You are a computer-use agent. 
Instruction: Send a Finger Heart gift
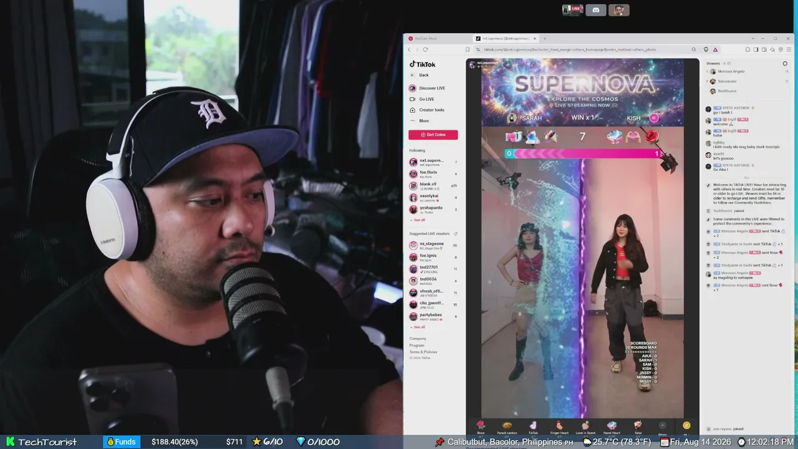pyautogui.click(x=559, y=427)
